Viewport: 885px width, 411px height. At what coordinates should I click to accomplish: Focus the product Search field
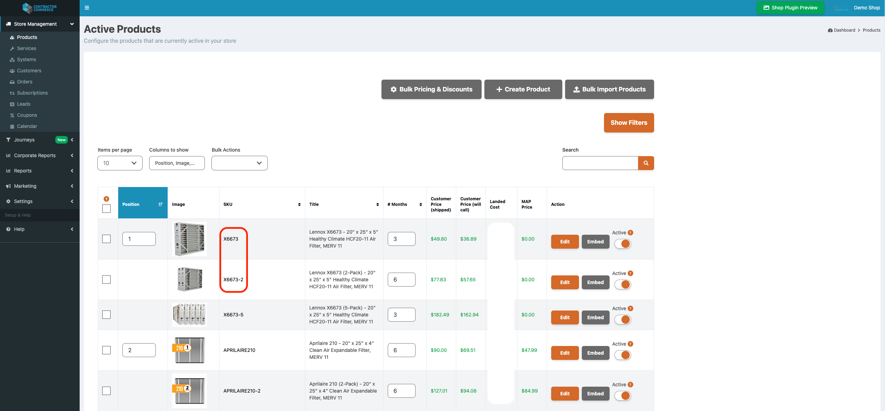click(600, 163)
